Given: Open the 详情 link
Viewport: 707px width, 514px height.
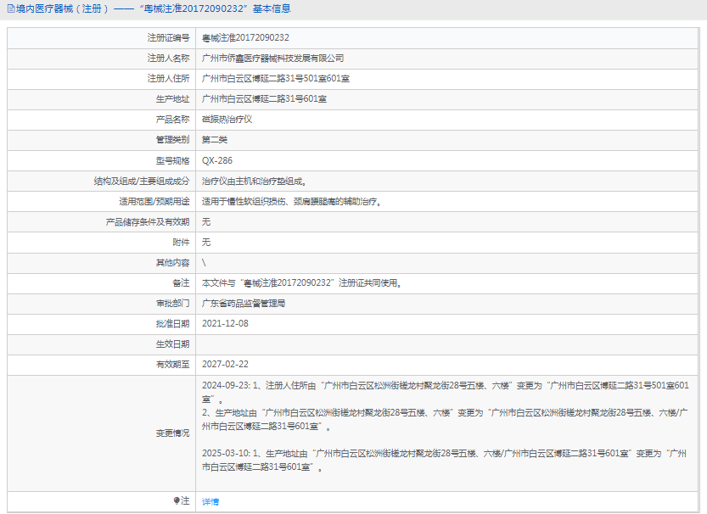Looking at the screenshot, I should click(210, 501).
